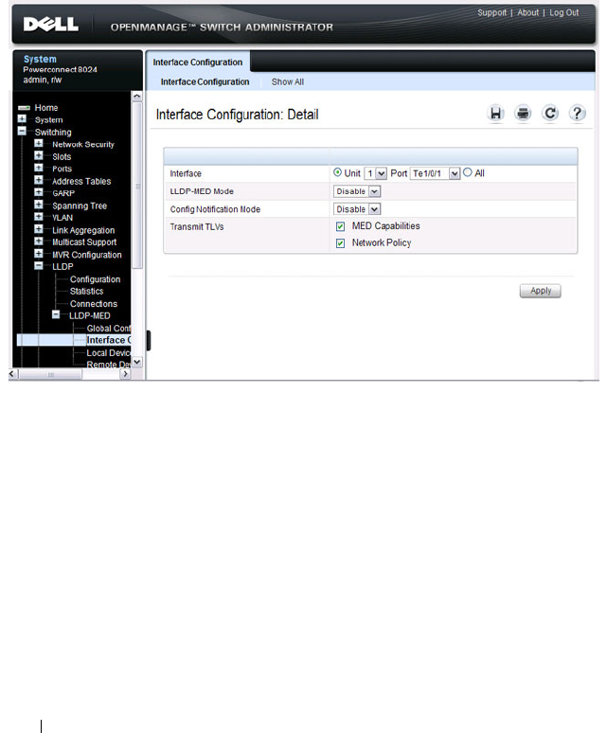Toggle the Network Policy checkbox
Viewport: 607px width, 733px height.
[340, 243]
